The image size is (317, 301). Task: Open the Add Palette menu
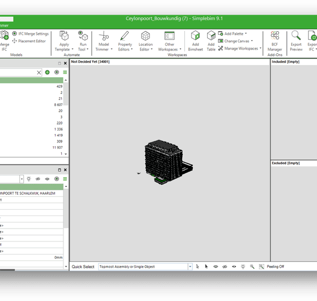[235, 34]
